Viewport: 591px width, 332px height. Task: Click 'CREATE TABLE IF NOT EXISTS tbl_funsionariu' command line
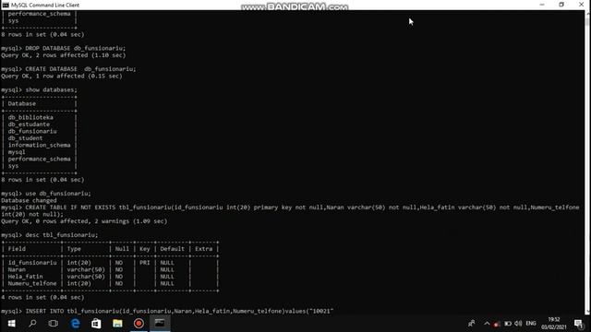[x=290, y=211]
